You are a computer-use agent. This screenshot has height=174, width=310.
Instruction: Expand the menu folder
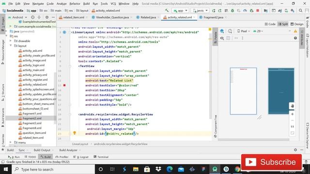(x=11, y=143)
